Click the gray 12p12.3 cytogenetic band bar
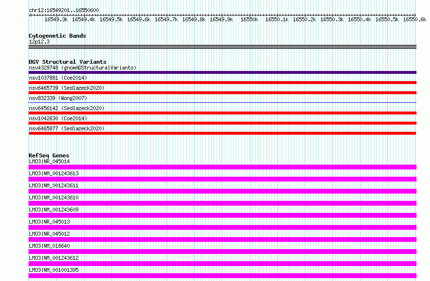This screenshot has height=281, width=430. [222, 47]
